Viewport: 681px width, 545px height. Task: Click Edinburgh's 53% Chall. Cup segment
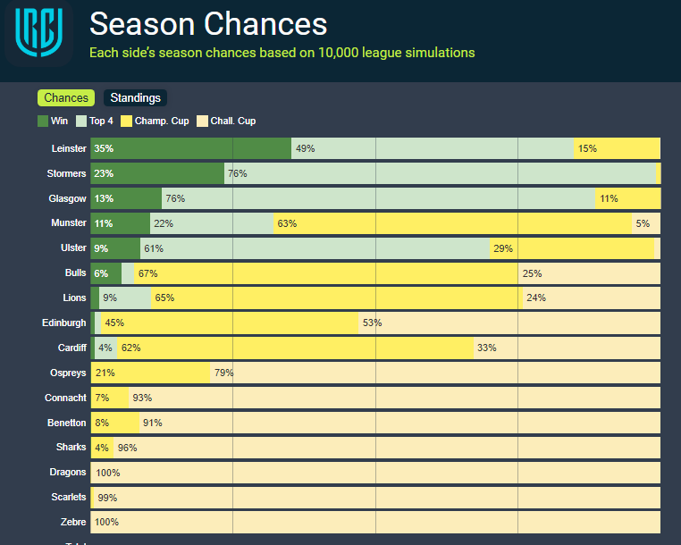pos(509,323)
